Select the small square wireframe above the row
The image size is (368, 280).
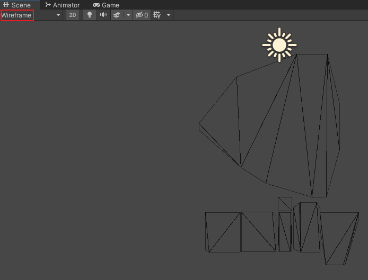point(285,204)
